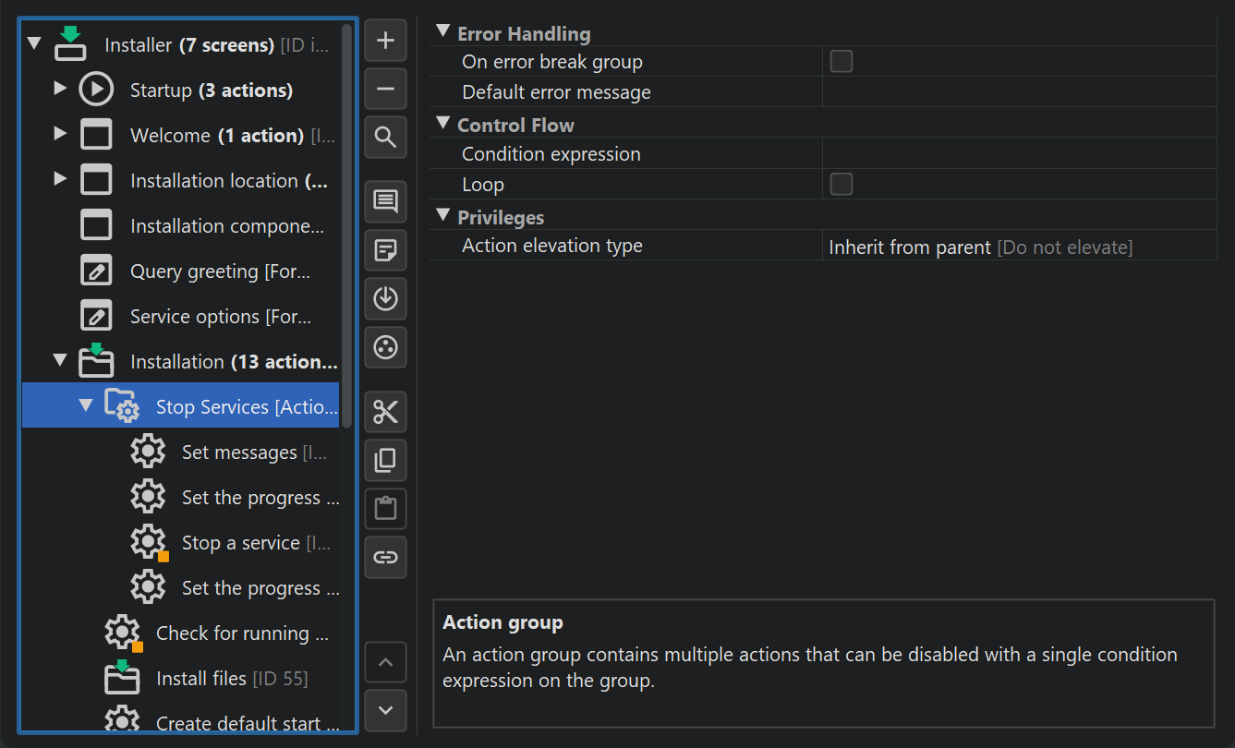Viewport: 1235px width, 748px height.
Task: Collapse the Error Handling section
Action: pos(443,33)
